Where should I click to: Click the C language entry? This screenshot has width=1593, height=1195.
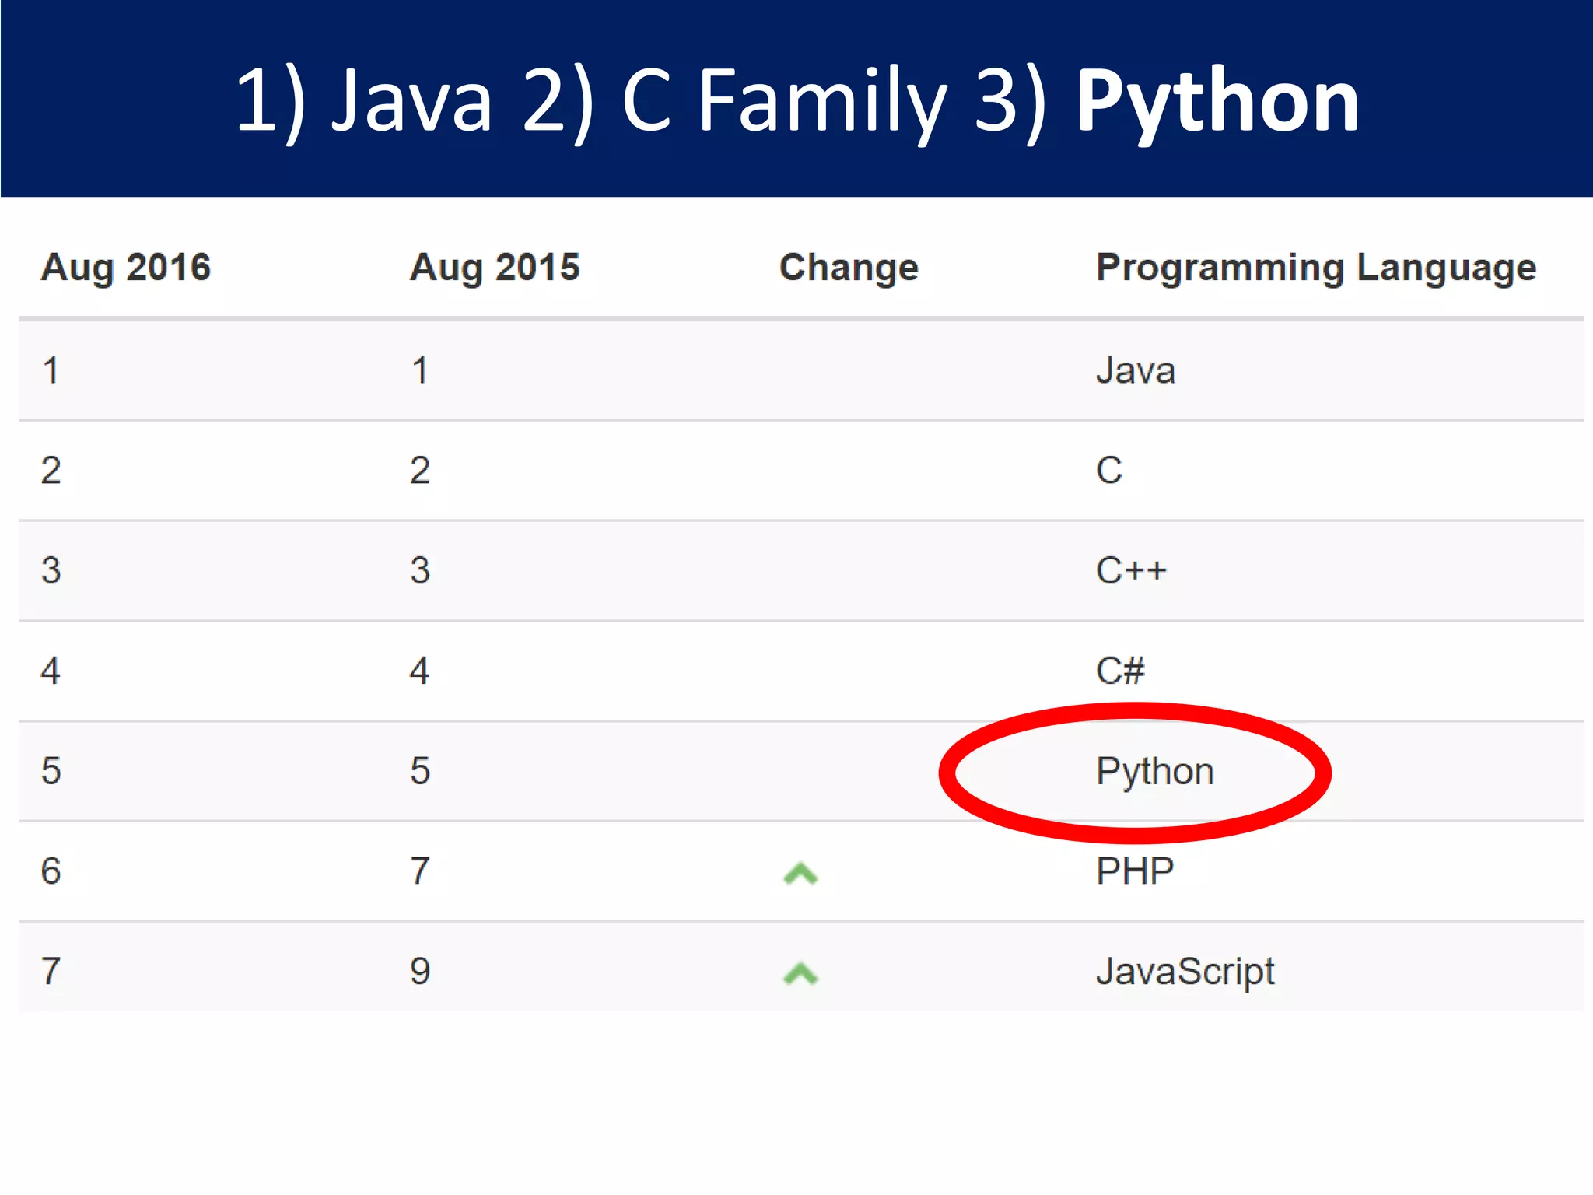point(1109,471)
